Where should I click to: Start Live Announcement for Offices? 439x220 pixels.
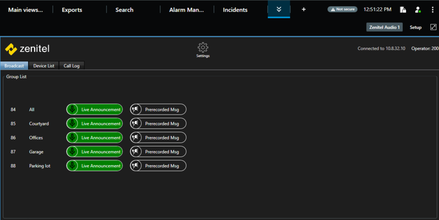(94, 138)
